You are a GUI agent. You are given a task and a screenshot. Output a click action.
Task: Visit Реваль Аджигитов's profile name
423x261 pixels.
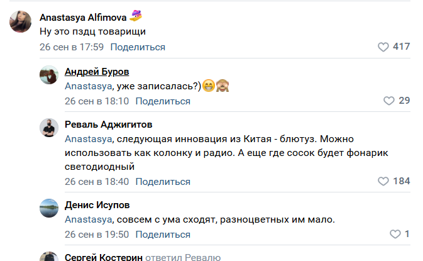pos(109,124)
